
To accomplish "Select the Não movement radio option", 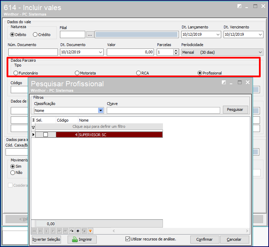I will [x=17, y=173].
